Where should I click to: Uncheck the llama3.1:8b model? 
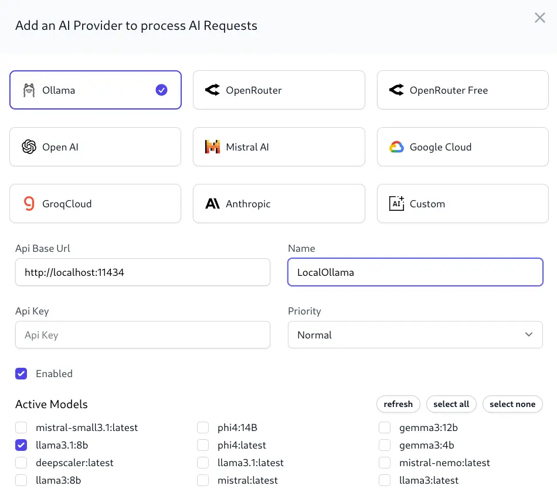pos(21,445)
